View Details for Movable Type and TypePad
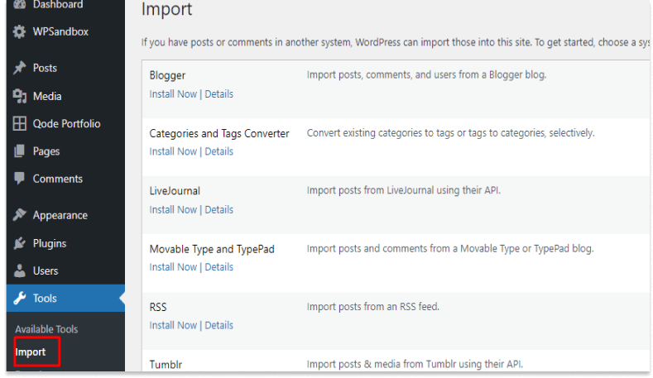This screenshot has height=378, width=653. click(x=218, y=267)
